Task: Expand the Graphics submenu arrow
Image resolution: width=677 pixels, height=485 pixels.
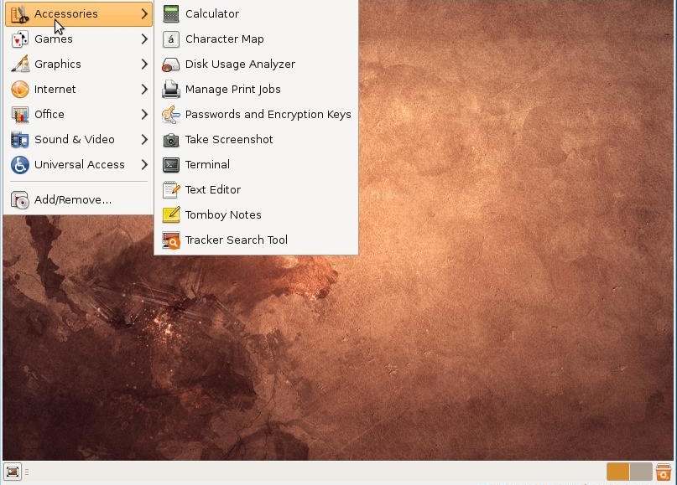Action: click(144, 64)
